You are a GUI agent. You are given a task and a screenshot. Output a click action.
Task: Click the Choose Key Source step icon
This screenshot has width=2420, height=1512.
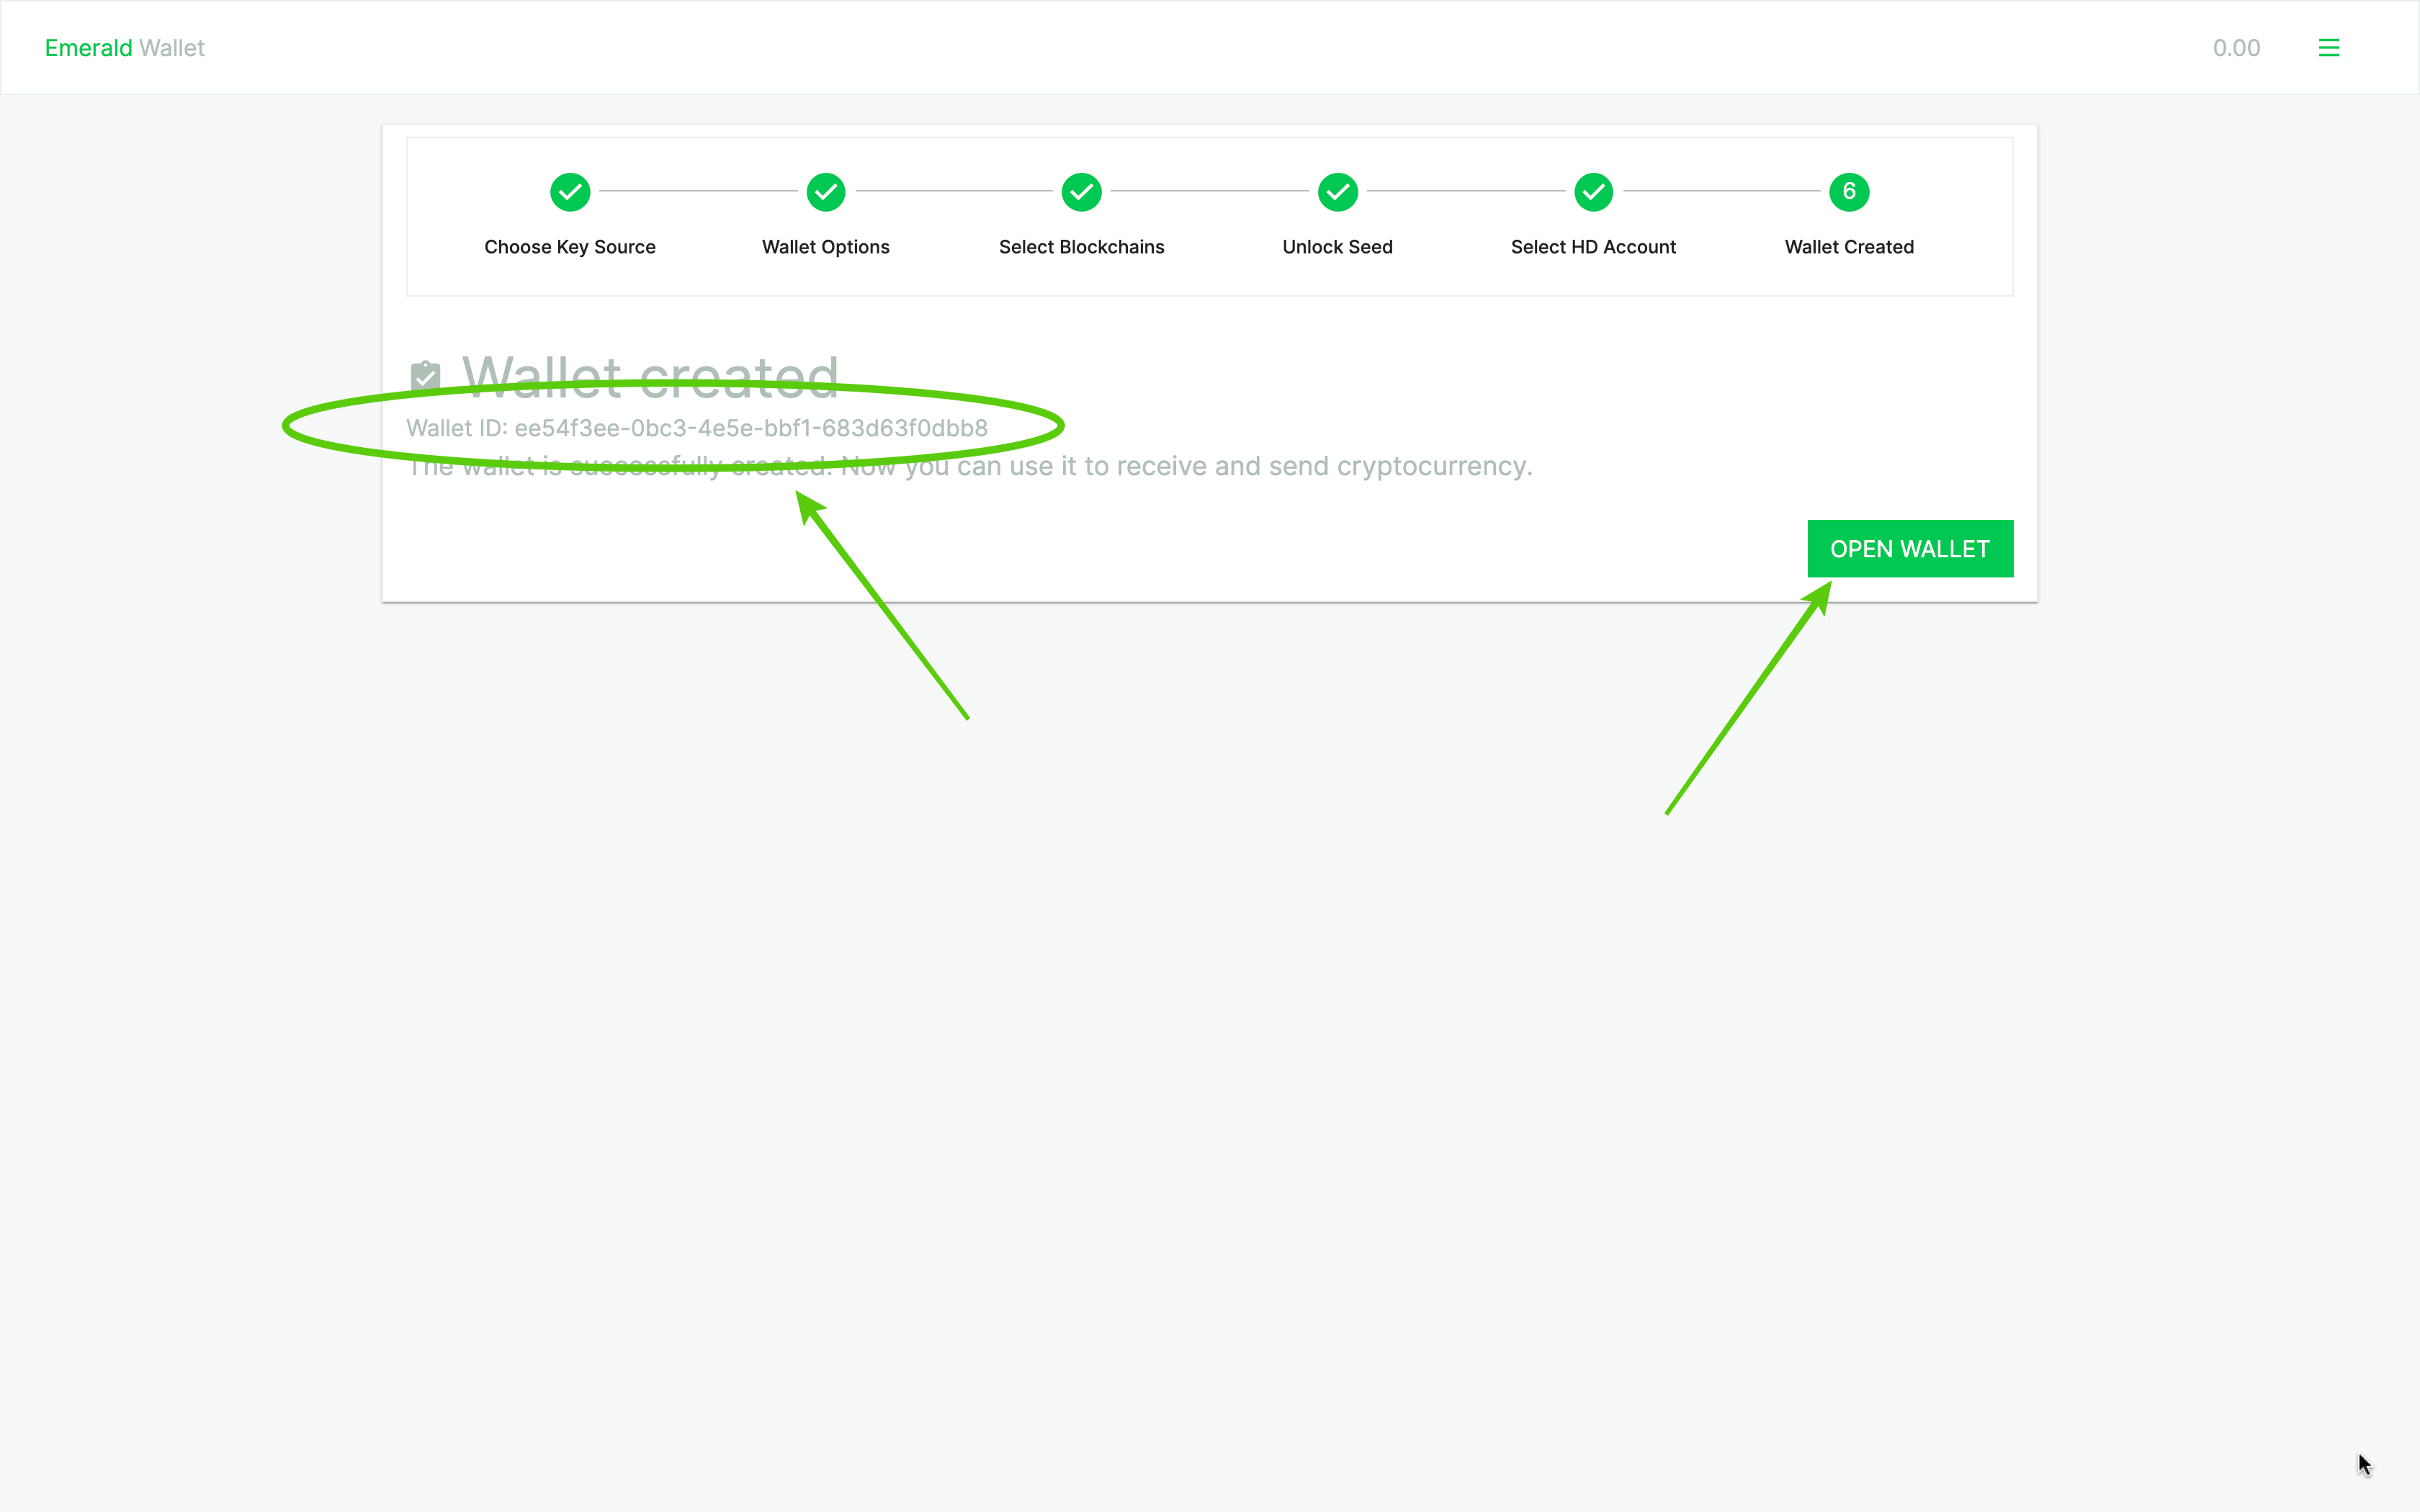tap(570, 190)
